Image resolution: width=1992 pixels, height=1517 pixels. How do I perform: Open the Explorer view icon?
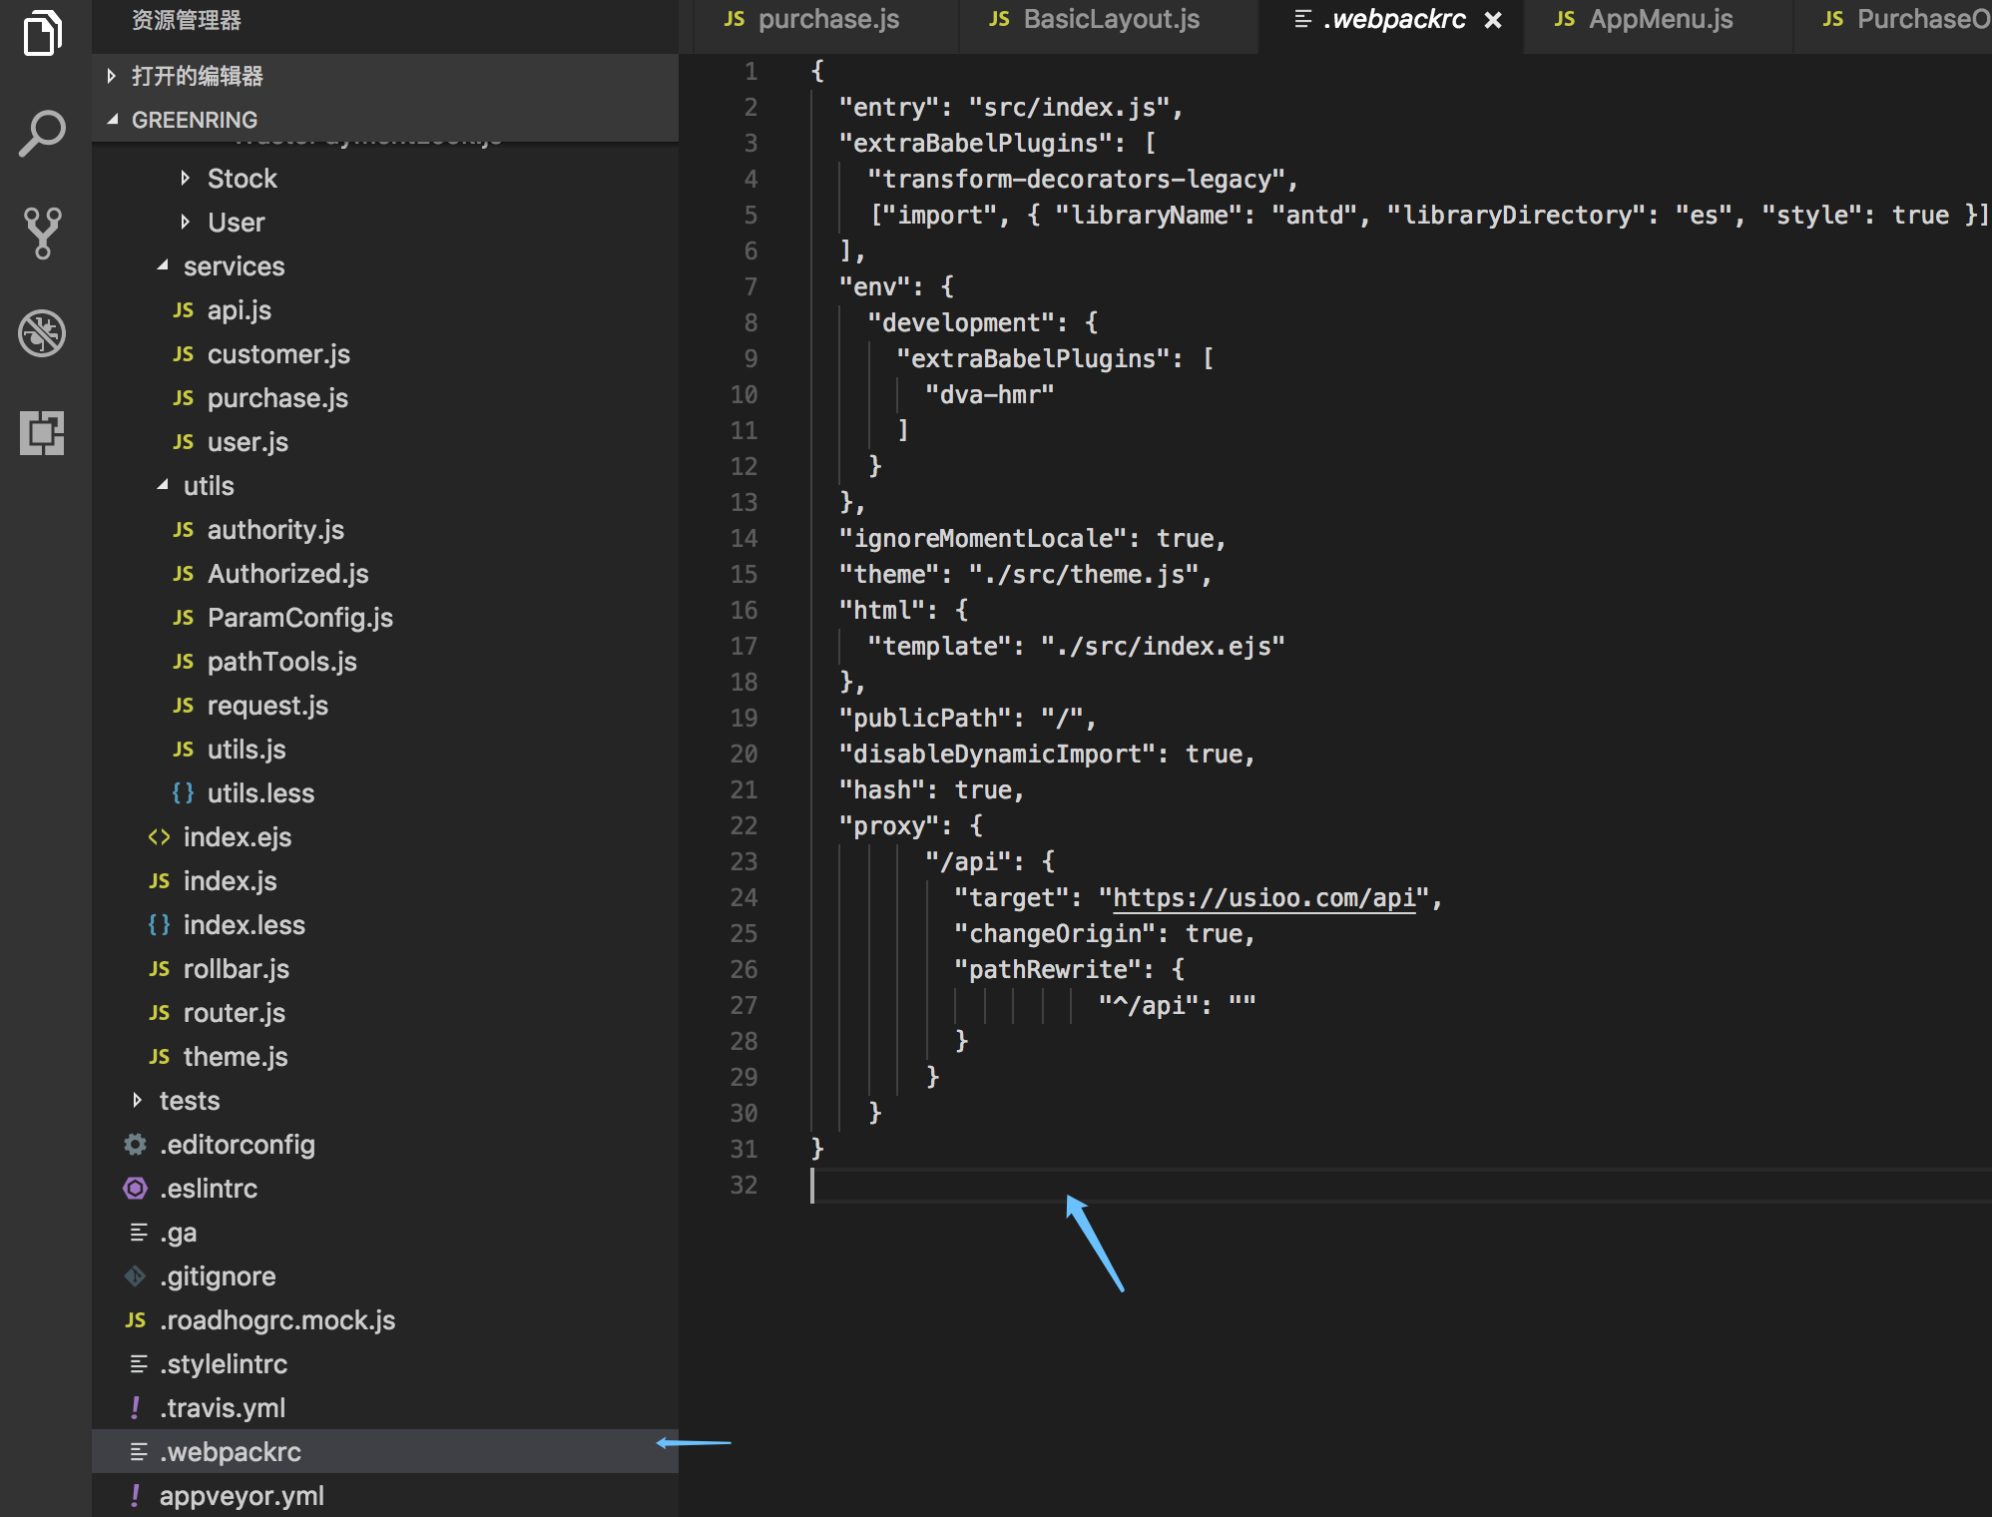(42, 34)
